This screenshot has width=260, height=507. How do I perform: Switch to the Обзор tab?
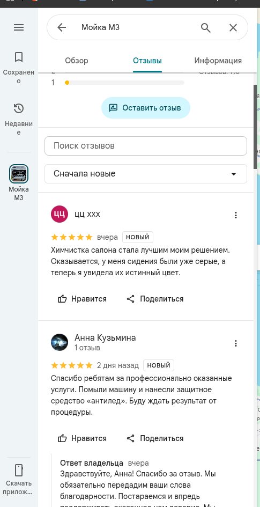coord(77,61)
